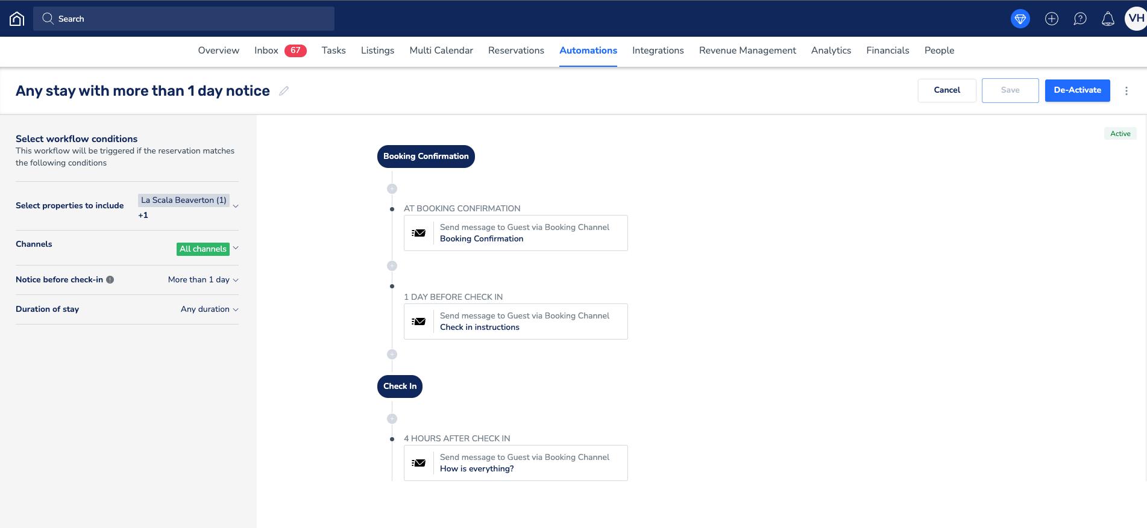
Task: Add step above 4 Hours After Check In
Action: click(x=392, y=418)
